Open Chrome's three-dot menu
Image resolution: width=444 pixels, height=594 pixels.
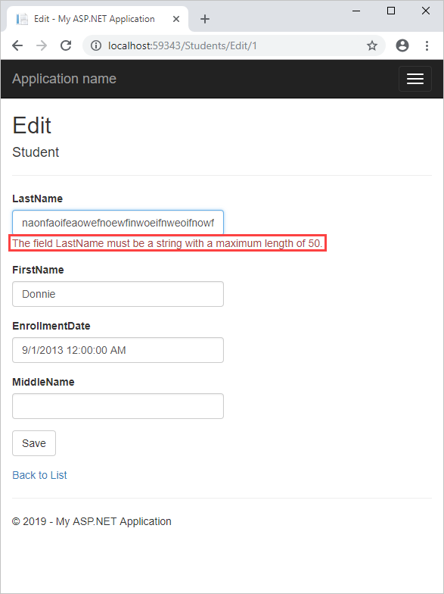point(427,45)
